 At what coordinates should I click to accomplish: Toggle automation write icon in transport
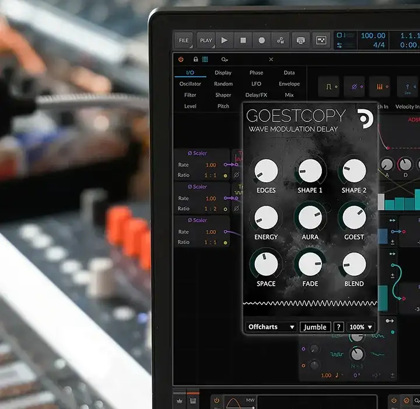(x=281, y=40)
